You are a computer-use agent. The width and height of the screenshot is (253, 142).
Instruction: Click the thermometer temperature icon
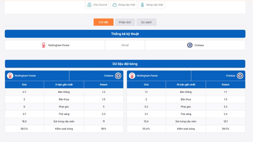pos(143,5)
